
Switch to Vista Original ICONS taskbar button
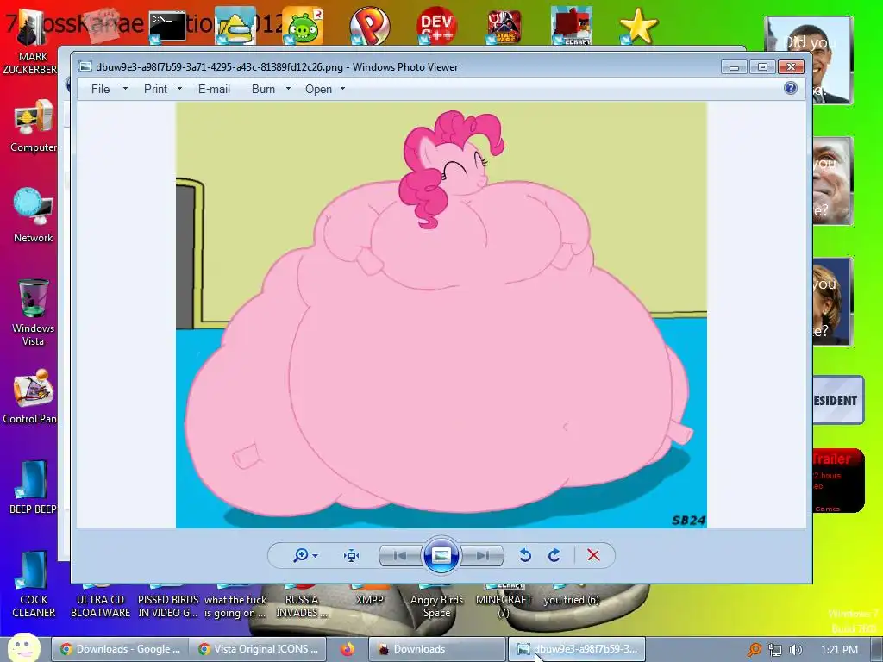[257, 649]
